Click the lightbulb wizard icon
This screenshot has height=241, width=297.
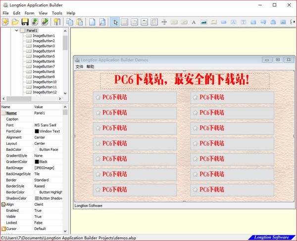[x=56, y=22]
